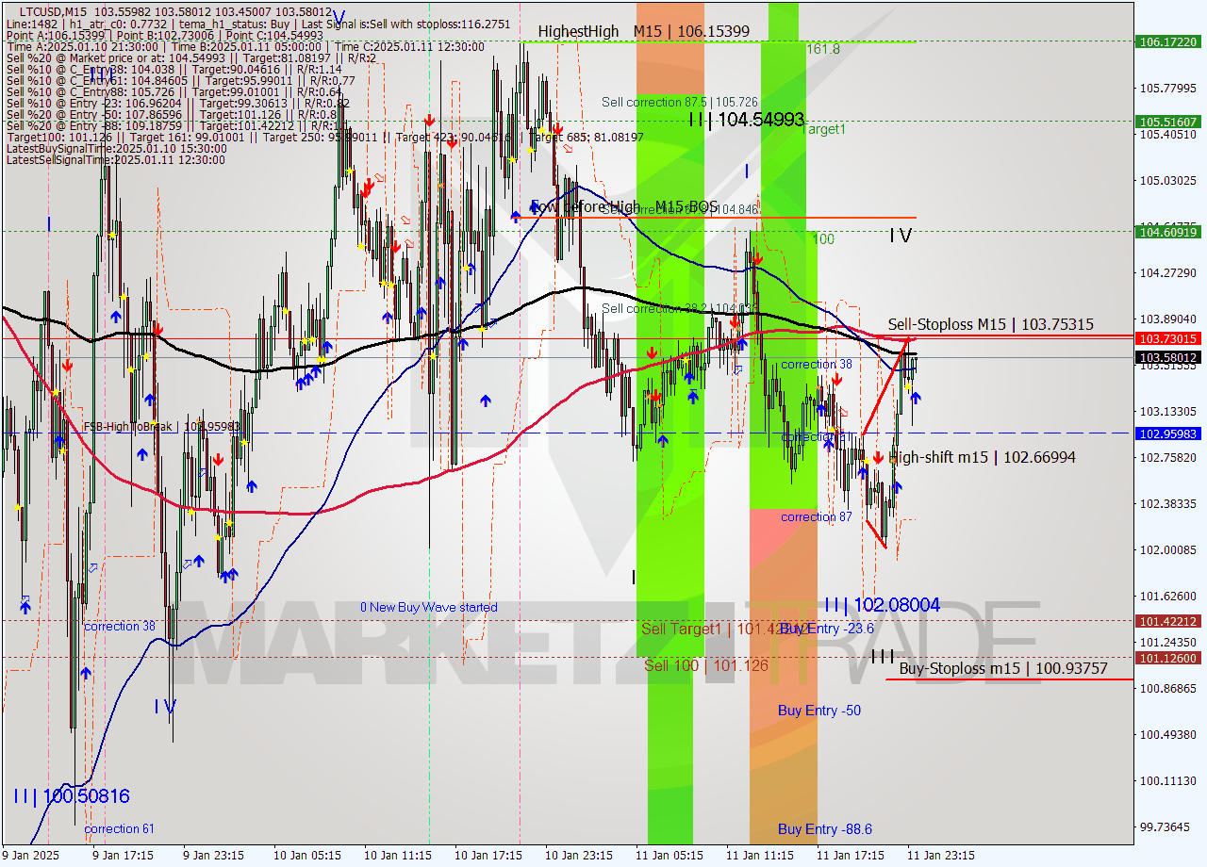This screenshot has height=867, width=1207.
Task: Select the 'correction 87' label
Action: click(x=817, y=516)
